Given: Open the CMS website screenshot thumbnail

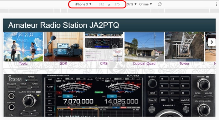Looking at the screenshot, I should (104, 47).
